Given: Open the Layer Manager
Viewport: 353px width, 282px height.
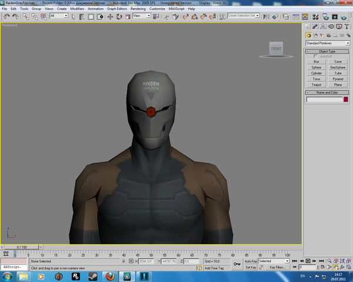Looking at the screenshot, I should point(285,17).
